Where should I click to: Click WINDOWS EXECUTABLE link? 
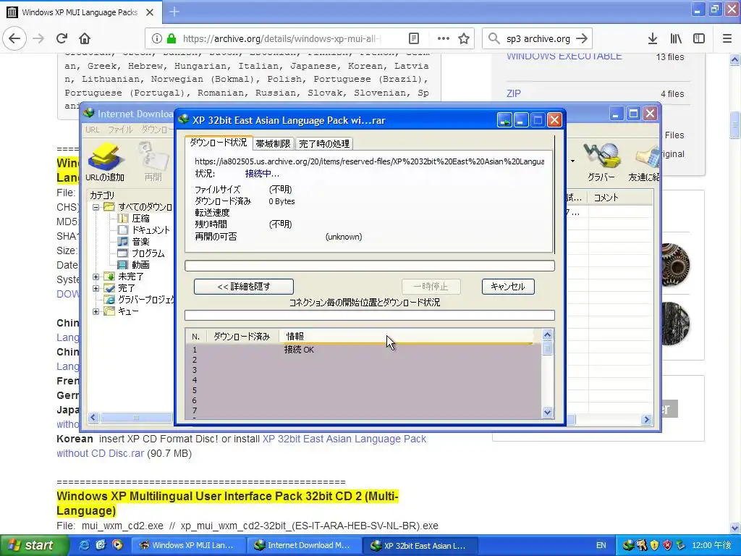point(564,56)
